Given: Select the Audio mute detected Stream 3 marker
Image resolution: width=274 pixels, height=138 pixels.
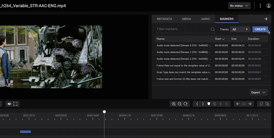Looking at the screenshot, I should point(211,52).
